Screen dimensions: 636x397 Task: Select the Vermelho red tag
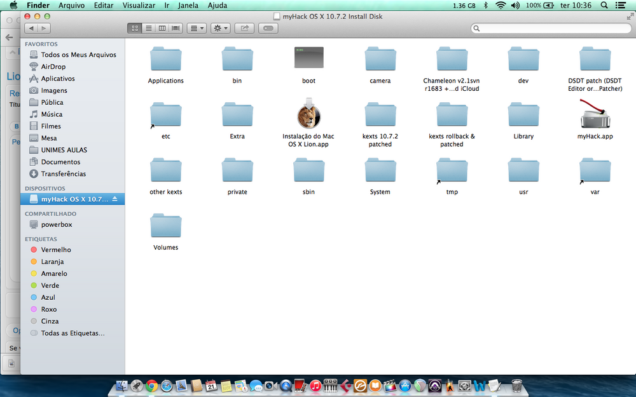(56, 250)
